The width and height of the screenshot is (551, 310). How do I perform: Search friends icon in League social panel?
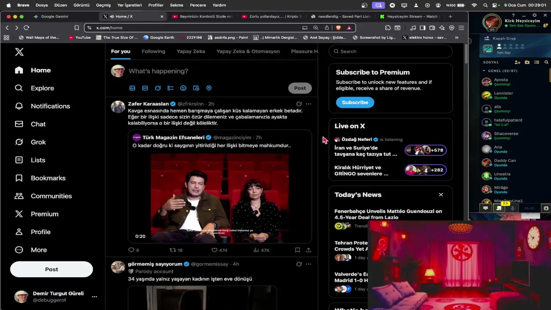pyautogui.click(x=546, y=62)
